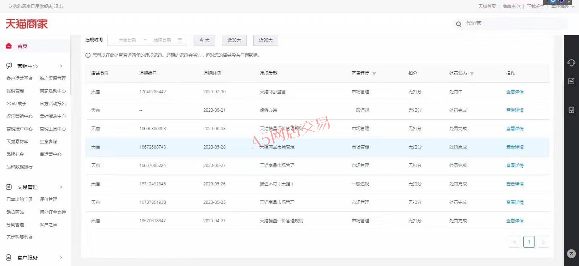Open 客户运营平台 in the sidebar
This screenshot has height=266, width=579.
pos(20,78)
